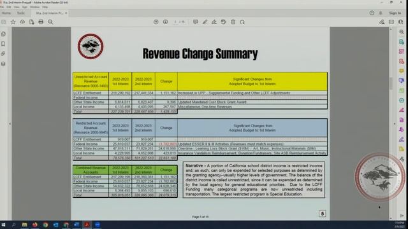The width and height of the screenshot is (408, 229).
Task: Click 'Unrestricted Account Revenue' yellow header cell
Action: [x=91, y=81]
